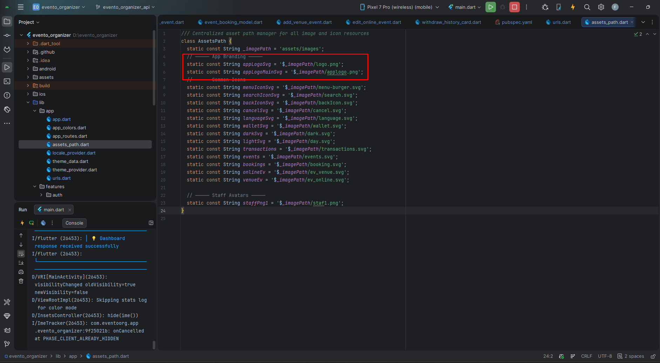Click UTF-8 encoding in status bar

(x=605, y=356)
